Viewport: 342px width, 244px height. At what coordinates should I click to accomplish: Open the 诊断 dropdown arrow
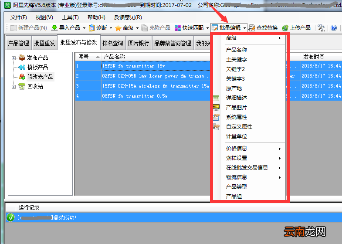111,28
